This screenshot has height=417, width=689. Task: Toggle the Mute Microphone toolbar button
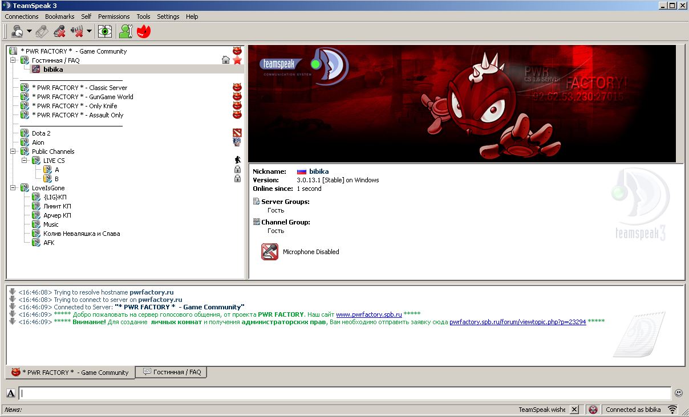coord(59,31)
